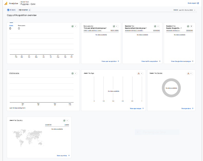Click the add comparison plus icon

(x=30, y=10)
